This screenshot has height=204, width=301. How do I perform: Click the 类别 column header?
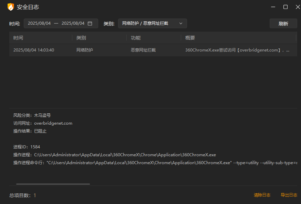(x=81, y=38)
